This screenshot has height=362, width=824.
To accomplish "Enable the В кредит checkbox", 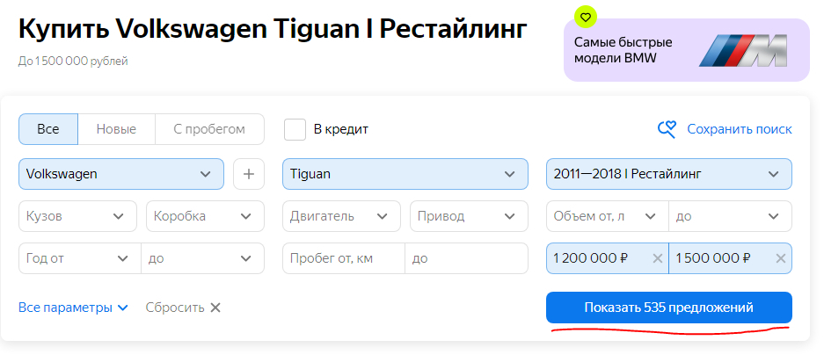I will tap(295, 129).
